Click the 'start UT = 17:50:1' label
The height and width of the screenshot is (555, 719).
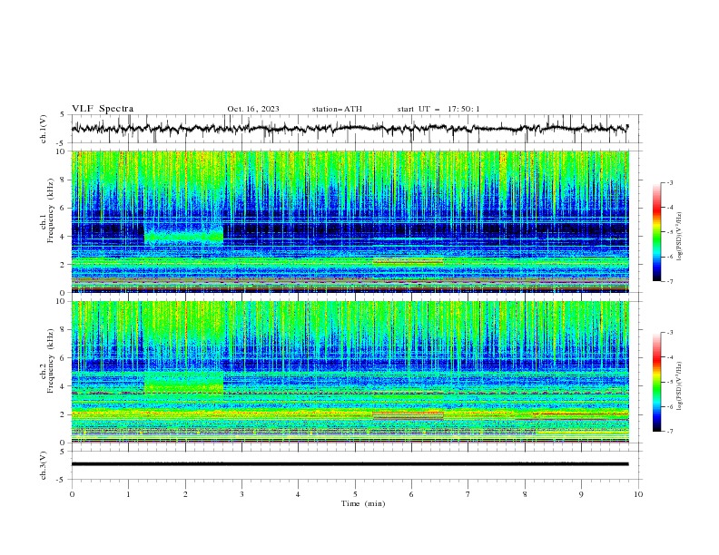[x=438, y=109]
